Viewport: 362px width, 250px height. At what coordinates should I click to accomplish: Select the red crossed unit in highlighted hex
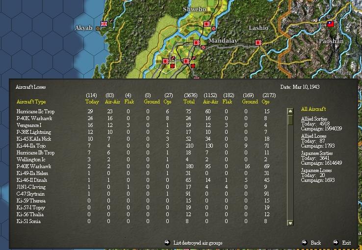tap(172, 66)
